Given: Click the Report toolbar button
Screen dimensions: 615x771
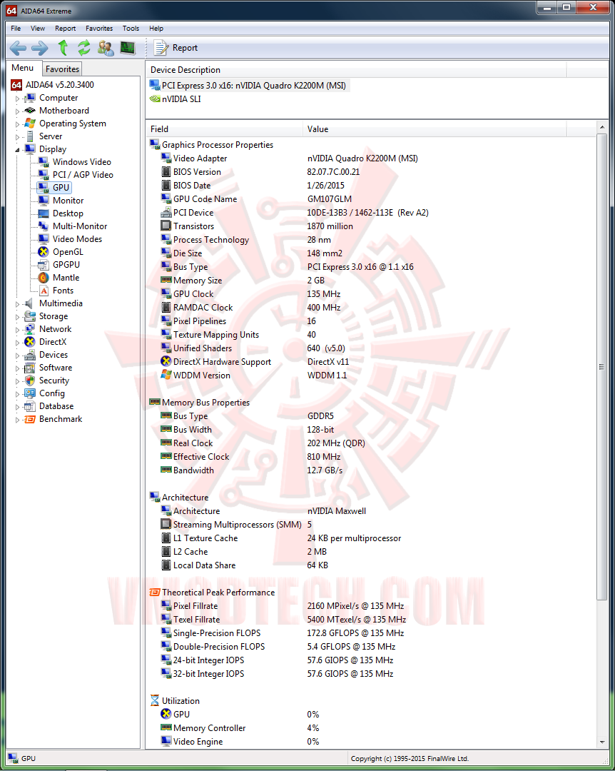Looking at the screenshot, I should click(x=176, y=48).
